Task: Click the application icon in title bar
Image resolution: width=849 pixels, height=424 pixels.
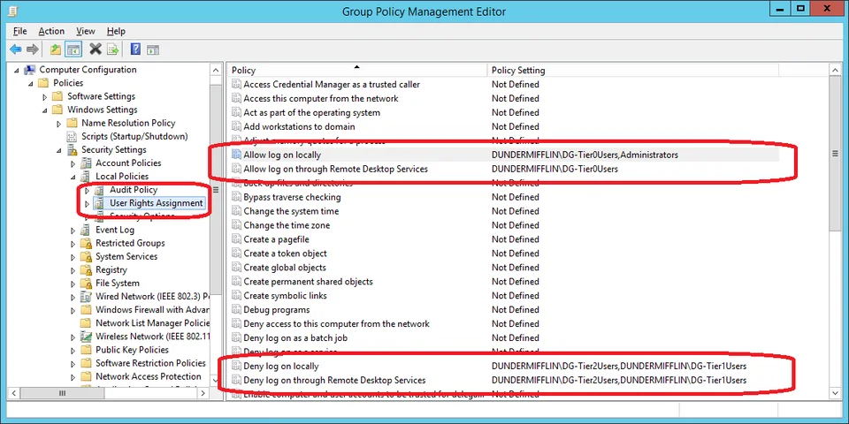Action: (x=13, y=11)
